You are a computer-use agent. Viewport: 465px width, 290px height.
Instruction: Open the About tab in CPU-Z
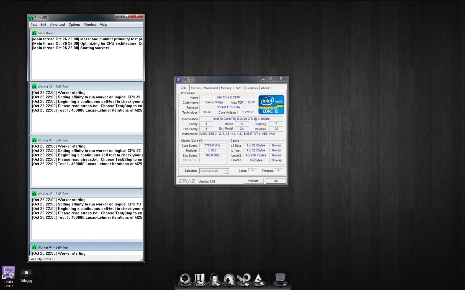point(265,88)
